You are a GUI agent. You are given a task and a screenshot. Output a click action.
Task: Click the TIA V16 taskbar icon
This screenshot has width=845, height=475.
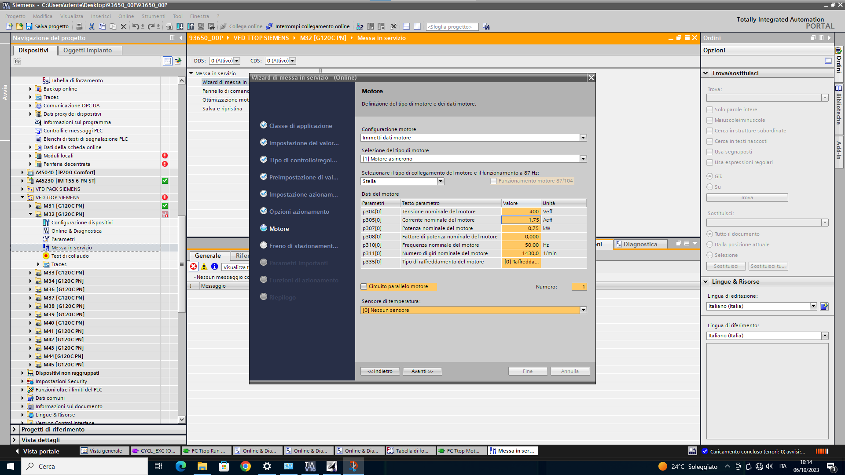point(310,466)
